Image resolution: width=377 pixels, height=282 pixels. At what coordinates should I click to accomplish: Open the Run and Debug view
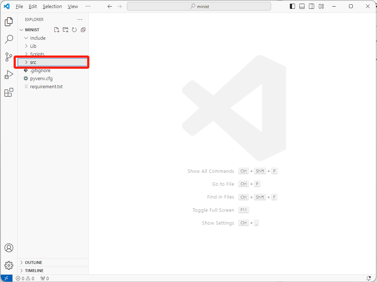pyautogui.click(x=9, y=75)
